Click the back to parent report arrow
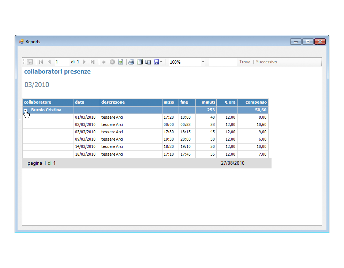Screen dimensions: 344x268 [104, 62]
